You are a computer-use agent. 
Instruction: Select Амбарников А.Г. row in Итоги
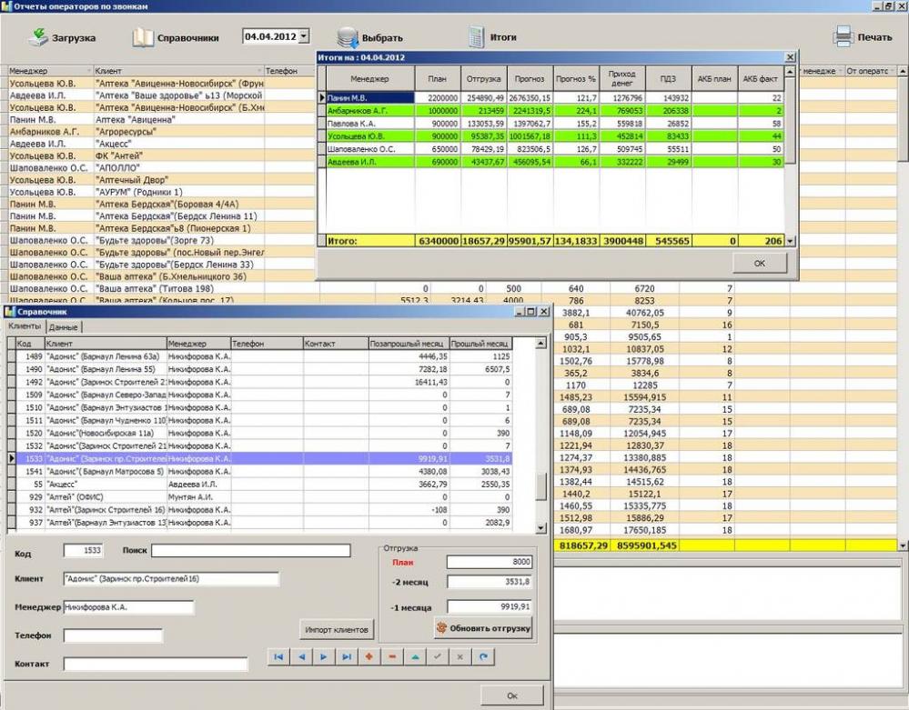pyautogui.click(x=555, y=111)
